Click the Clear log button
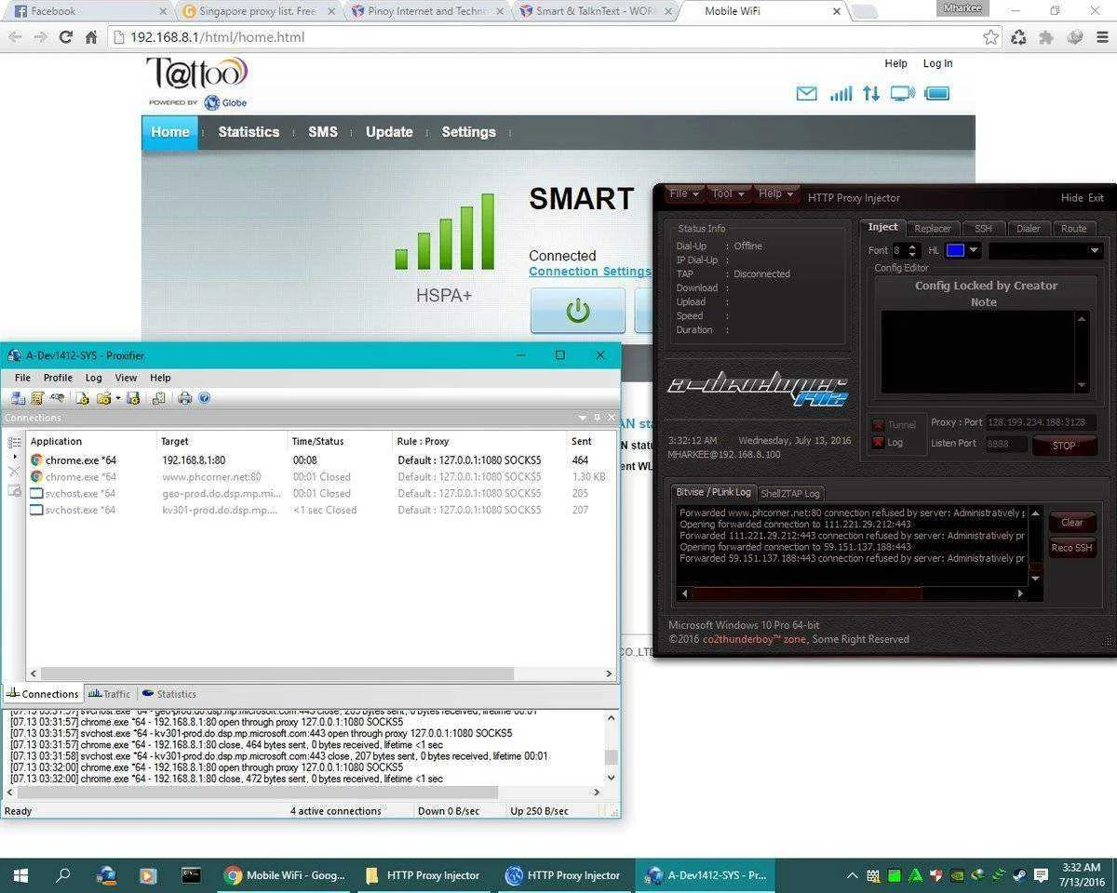 pos(1072,522)
